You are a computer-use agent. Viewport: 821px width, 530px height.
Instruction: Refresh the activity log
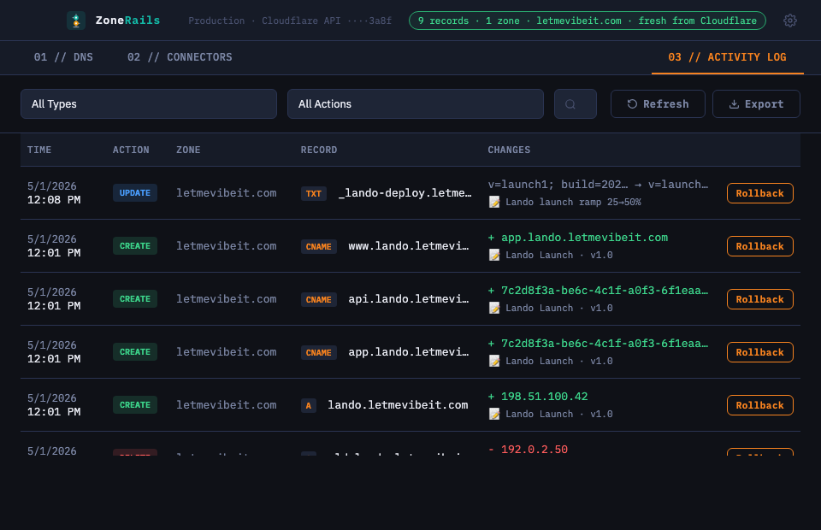658,103
